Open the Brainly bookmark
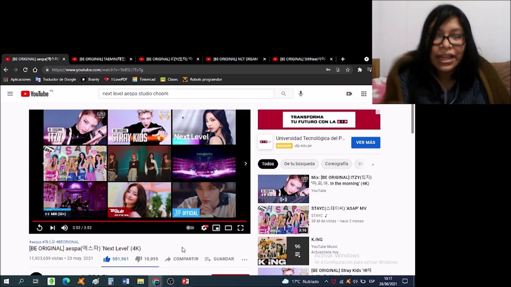511x287 pixels. 90,79
